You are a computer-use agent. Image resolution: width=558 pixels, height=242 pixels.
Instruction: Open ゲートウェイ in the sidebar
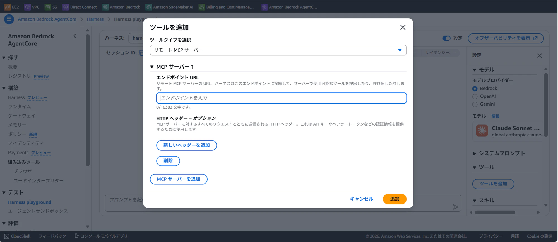(x=22, y=116)
